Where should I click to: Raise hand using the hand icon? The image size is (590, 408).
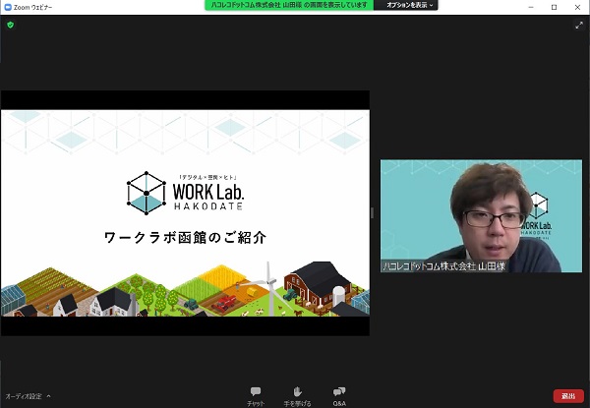pyautogui.click(x=297, y=392)
